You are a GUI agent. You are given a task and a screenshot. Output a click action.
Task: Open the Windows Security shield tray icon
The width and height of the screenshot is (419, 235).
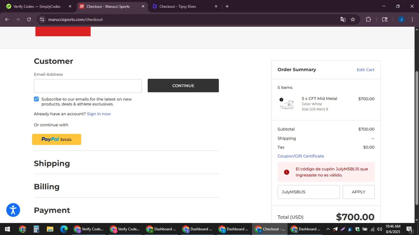click(x=357, y=229)
